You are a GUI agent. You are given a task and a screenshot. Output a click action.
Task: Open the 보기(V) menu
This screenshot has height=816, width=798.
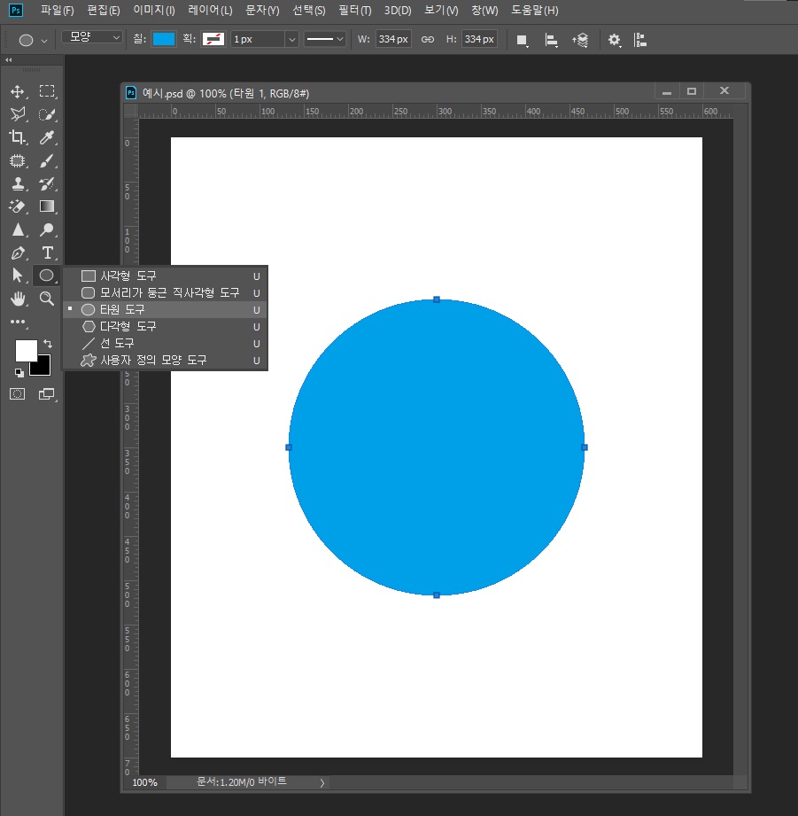441,11
